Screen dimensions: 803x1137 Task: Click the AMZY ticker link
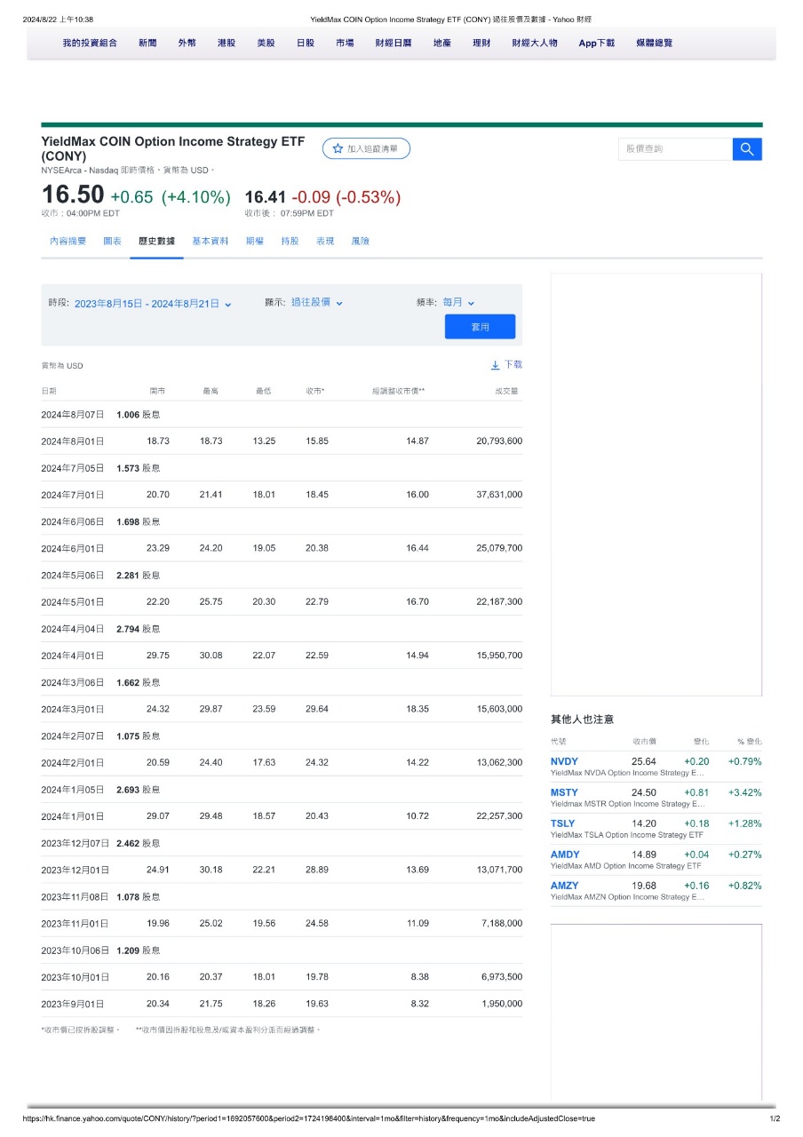click(x=564, y=886)
